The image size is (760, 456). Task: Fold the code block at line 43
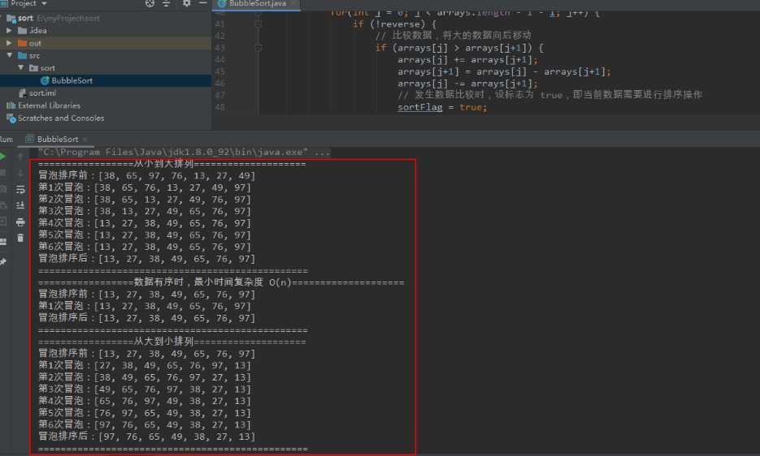coord(258,47)
